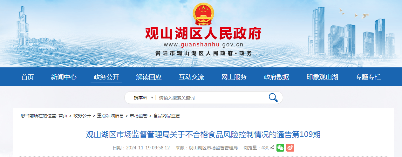Screen dimensions: 402x157
Task: Open 解读回应 in the navigation bar
Action: [x=149, y=77]
